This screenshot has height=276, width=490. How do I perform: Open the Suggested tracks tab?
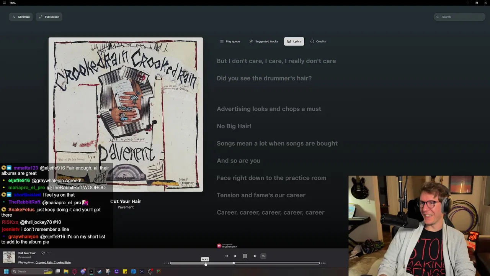(x=264, y=41)
